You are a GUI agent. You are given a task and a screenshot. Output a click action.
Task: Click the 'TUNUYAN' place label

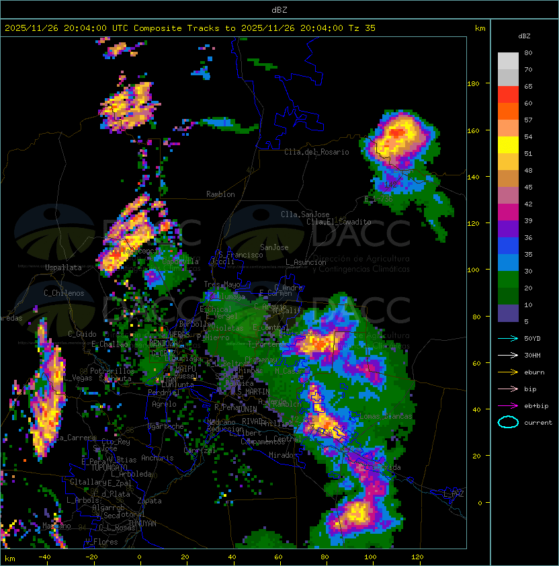tap(142, 524)
